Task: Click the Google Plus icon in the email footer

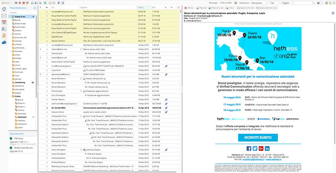Action: tap(261, 148)
